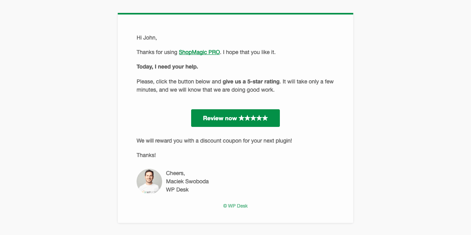Click "I hope that you like it." text
Viewport: 471px width, 235px height.
249,52
